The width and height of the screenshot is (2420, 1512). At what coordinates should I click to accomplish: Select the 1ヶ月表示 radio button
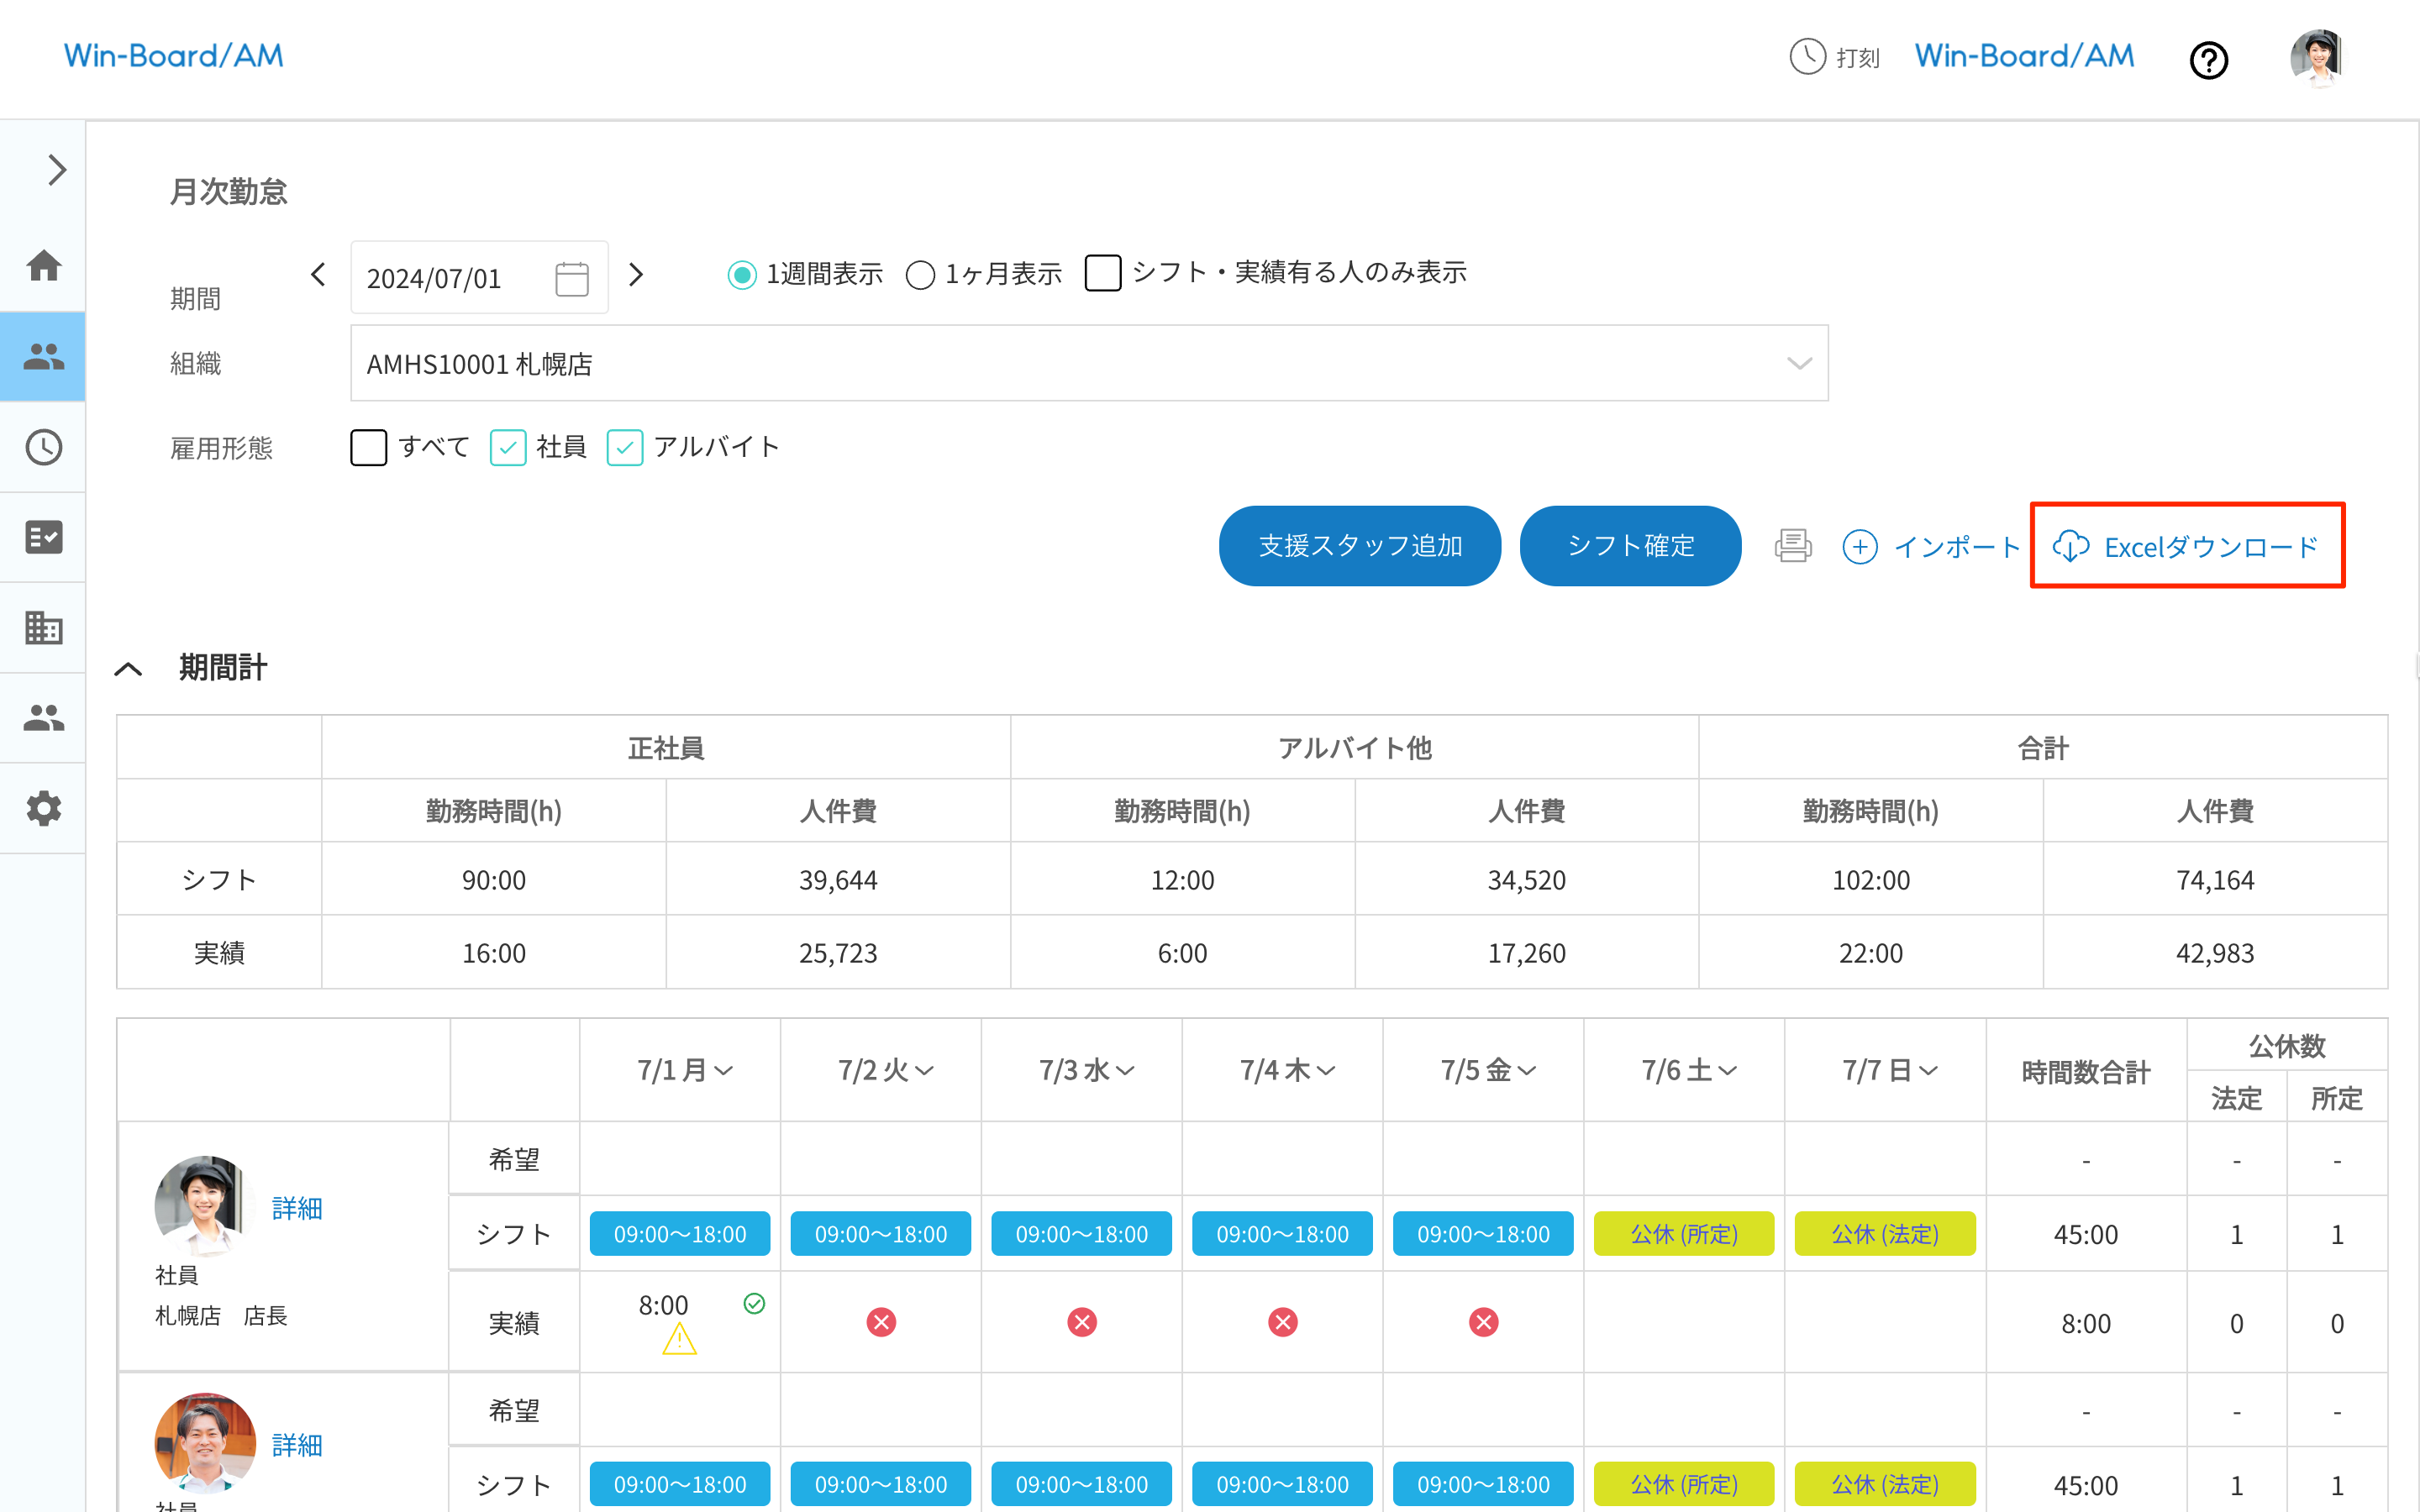(x=920, y=275)
